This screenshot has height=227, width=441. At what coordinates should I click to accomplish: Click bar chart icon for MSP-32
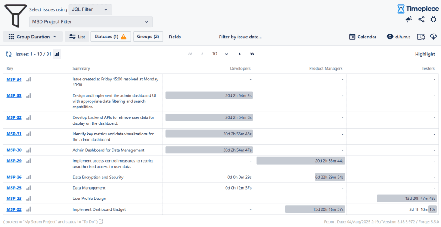coord(29,117)
